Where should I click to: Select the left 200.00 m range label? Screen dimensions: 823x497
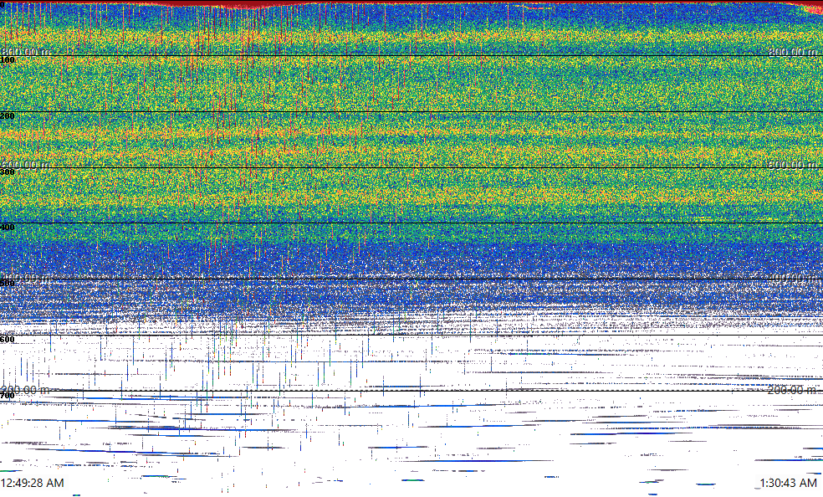click(x=25, y=389)
